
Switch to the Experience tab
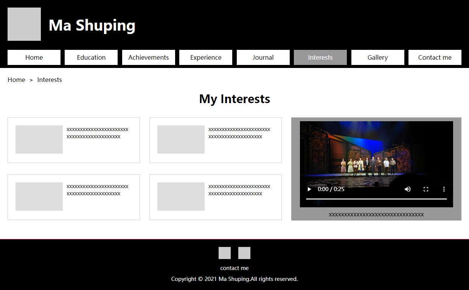point(206,57)
